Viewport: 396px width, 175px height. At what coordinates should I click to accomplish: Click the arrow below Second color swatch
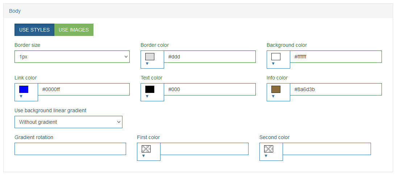pos(266,156)
